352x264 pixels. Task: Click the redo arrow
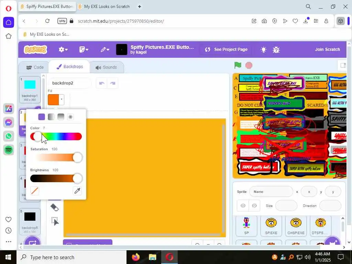click(x=113, y=83)
